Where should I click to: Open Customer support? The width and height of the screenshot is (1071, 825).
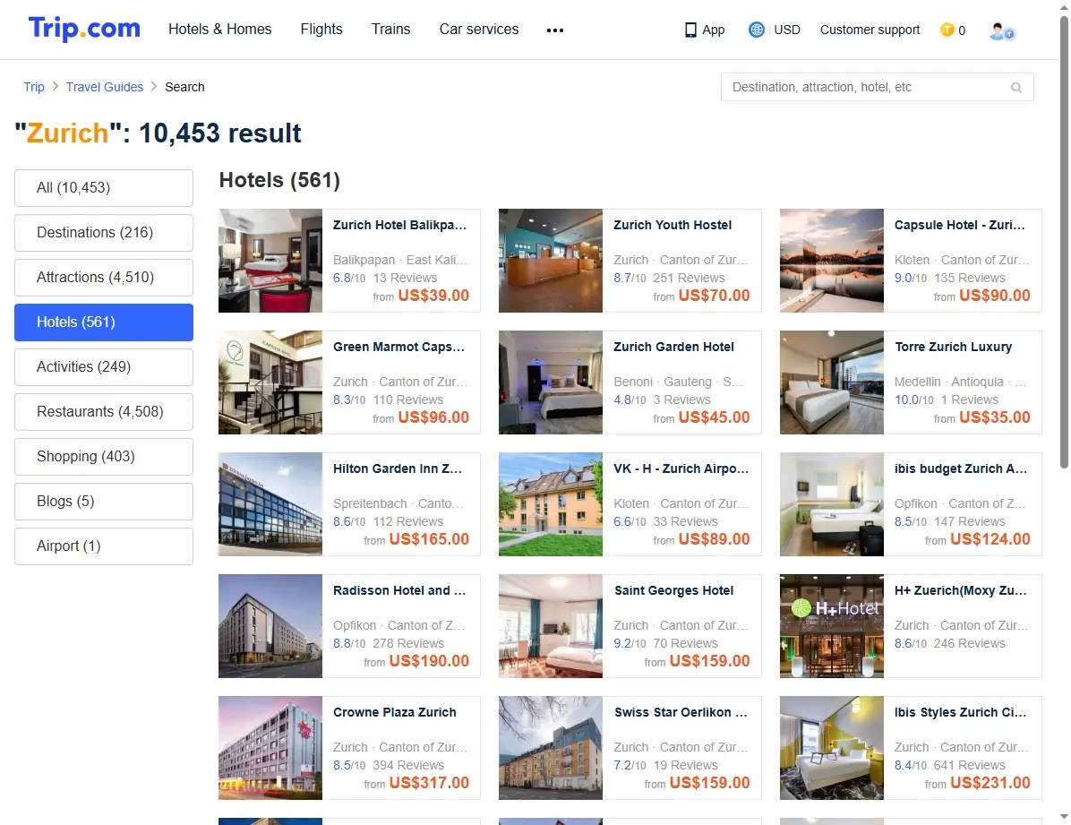click(870, 30)
